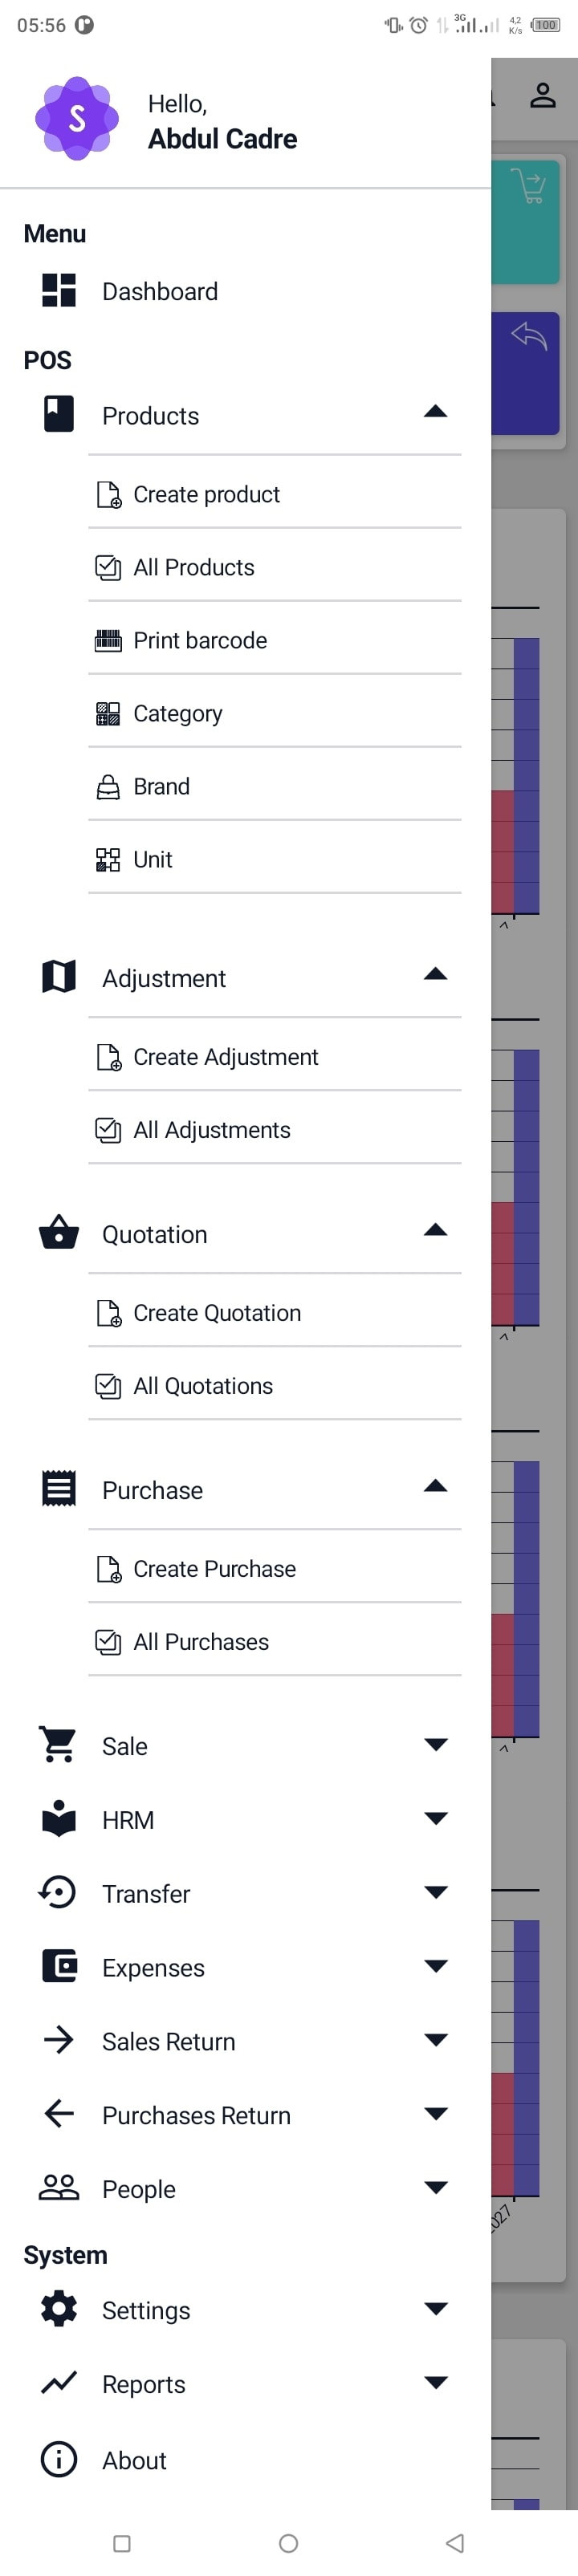The image size is (578, 2576).
Task: Expand the Transfer menu arrow
Action: [x=435, y=1893]
